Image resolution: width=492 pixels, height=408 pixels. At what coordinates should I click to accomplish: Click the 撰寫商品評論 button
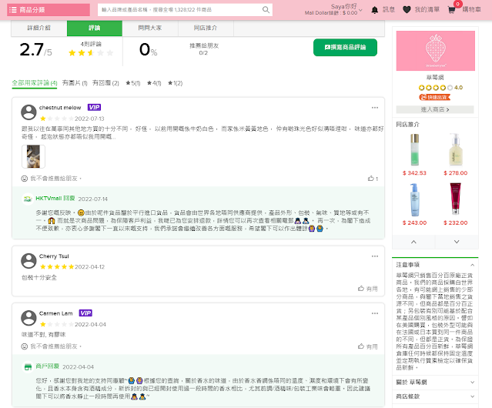[x=345, y=48]
